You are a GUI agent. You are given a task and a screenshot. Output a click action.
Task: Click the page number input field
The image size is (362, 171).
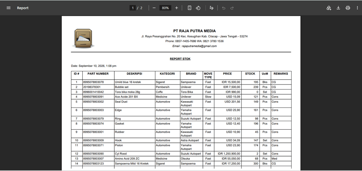coord(133,8)
